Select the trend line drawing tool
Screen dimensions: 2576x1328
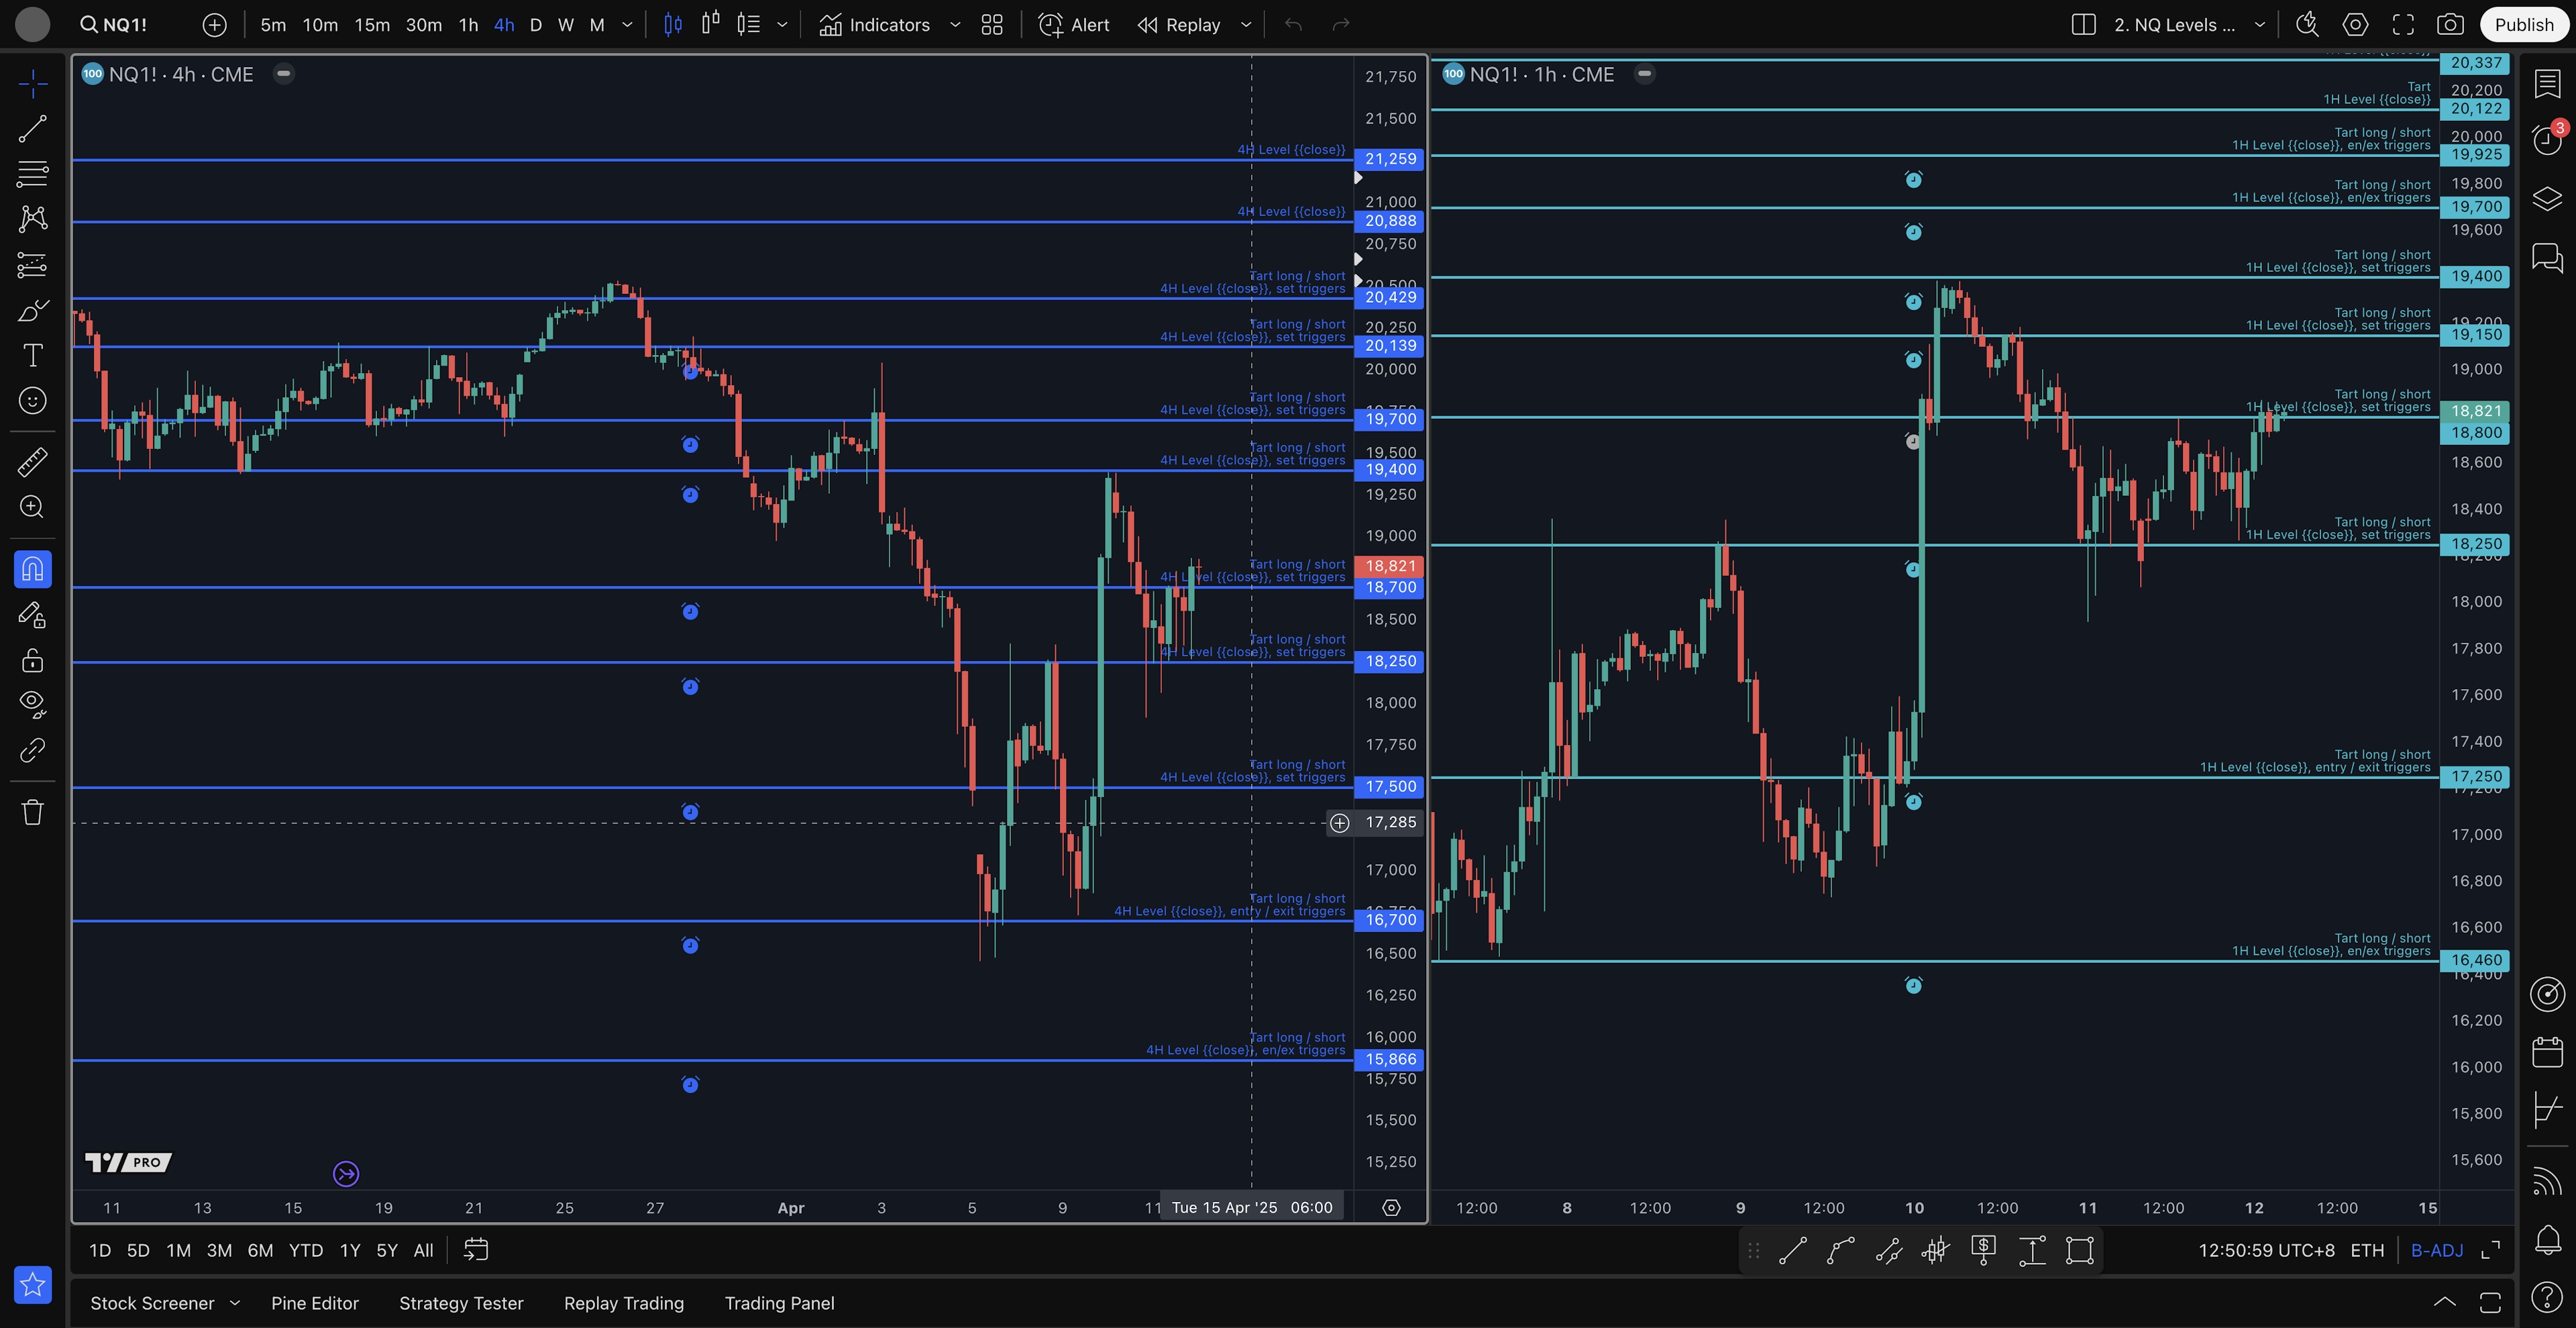(x=32, y=128)
